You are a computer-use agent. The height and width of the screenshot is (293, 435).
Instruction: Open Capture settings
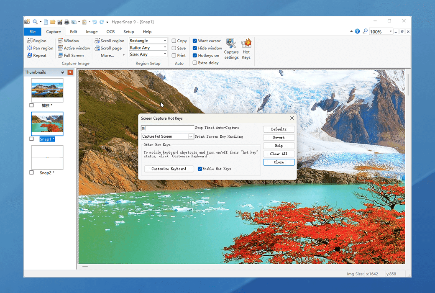pyautogui.click(x=231, y=49)
